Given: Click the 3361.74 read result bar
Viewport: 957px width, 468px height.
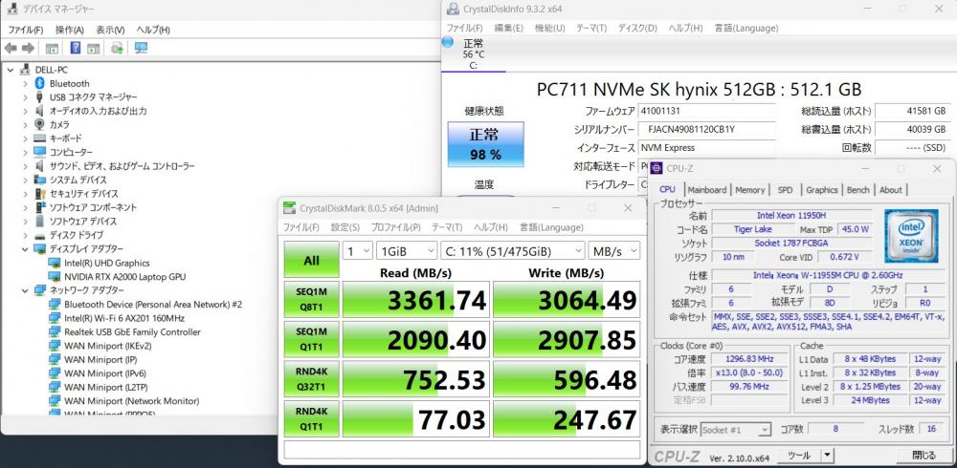Looking at the screenshot, I should pyautogui.click(x=416, y=299).
